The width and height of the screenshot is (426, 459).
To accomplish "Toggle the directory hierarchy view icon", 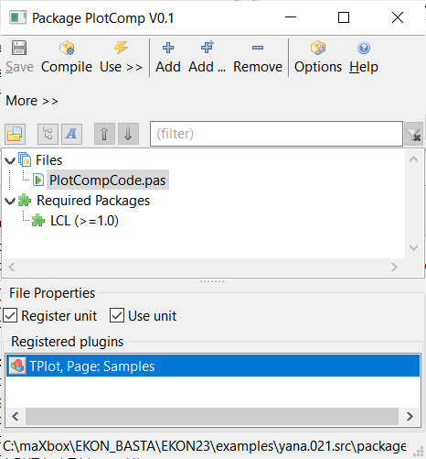I will pos(48,134).
